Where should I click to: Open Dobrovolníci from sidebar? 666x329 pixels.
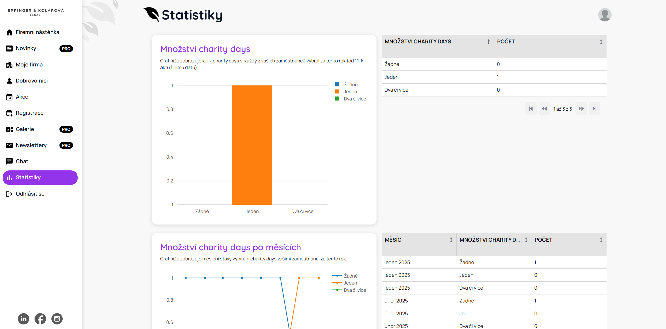[x=32, y=81]
